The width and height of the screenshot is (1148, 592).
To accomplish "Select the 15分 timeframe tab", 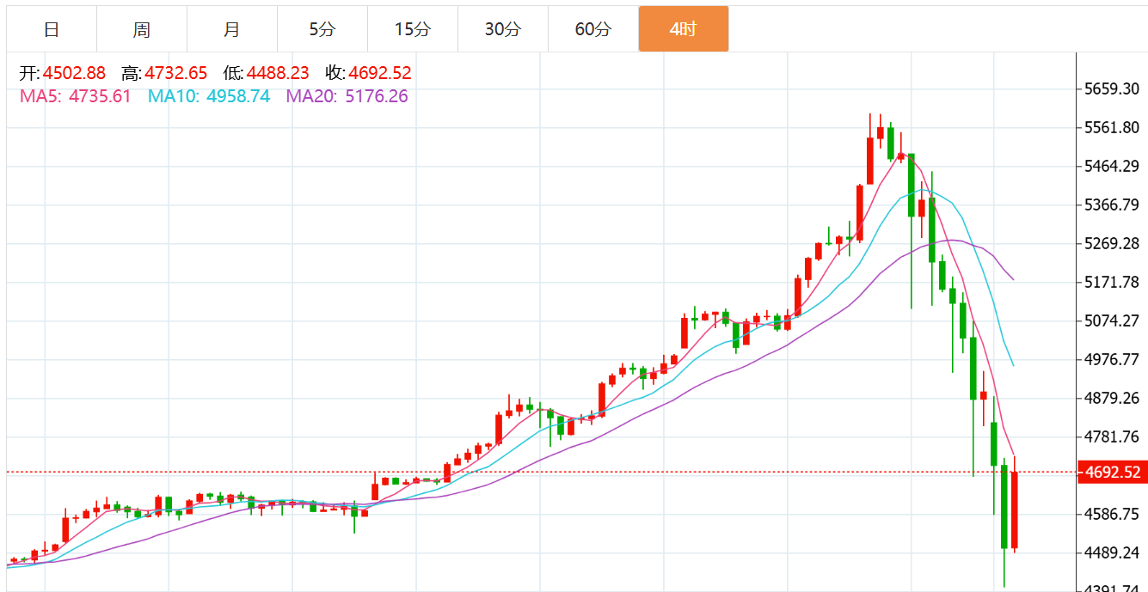I will pos(413,29).
